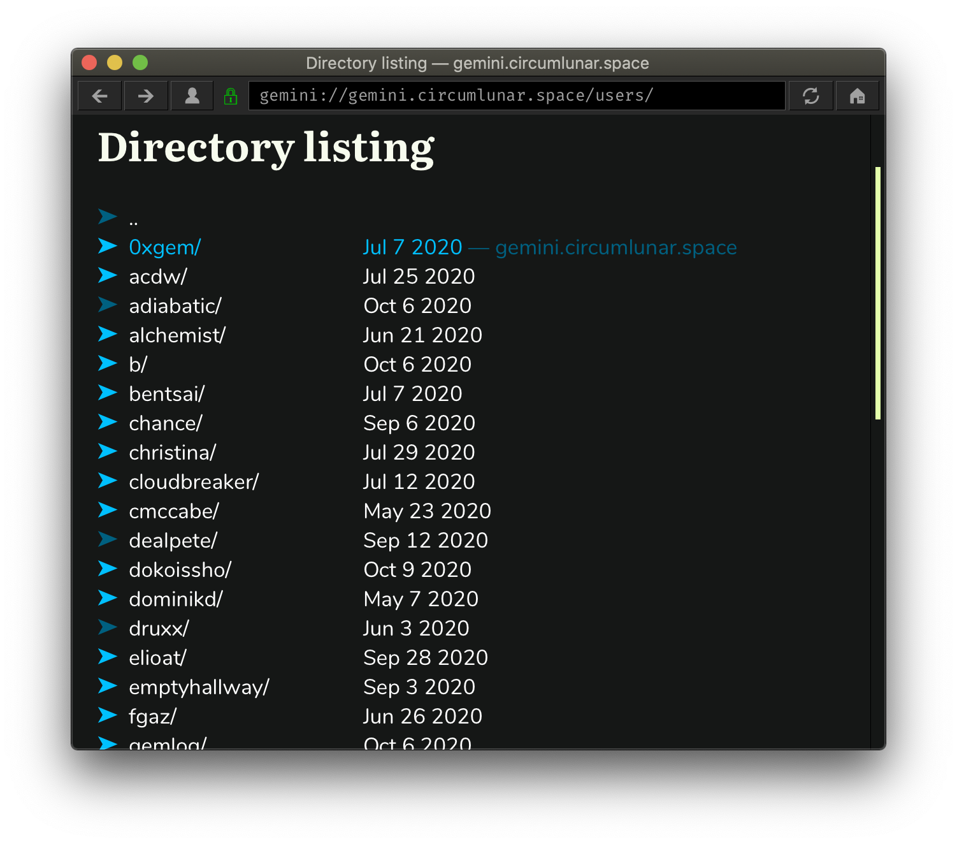
Task: Open the 0xgem/ directory link
Action: pyautogui.click(x=165, y=247)
